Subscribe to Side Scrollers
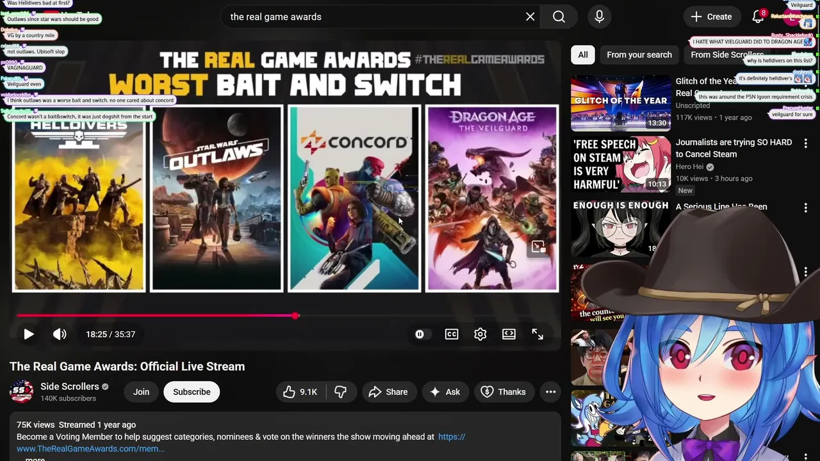Screen dimensions: 820x461 coord(192,392)
